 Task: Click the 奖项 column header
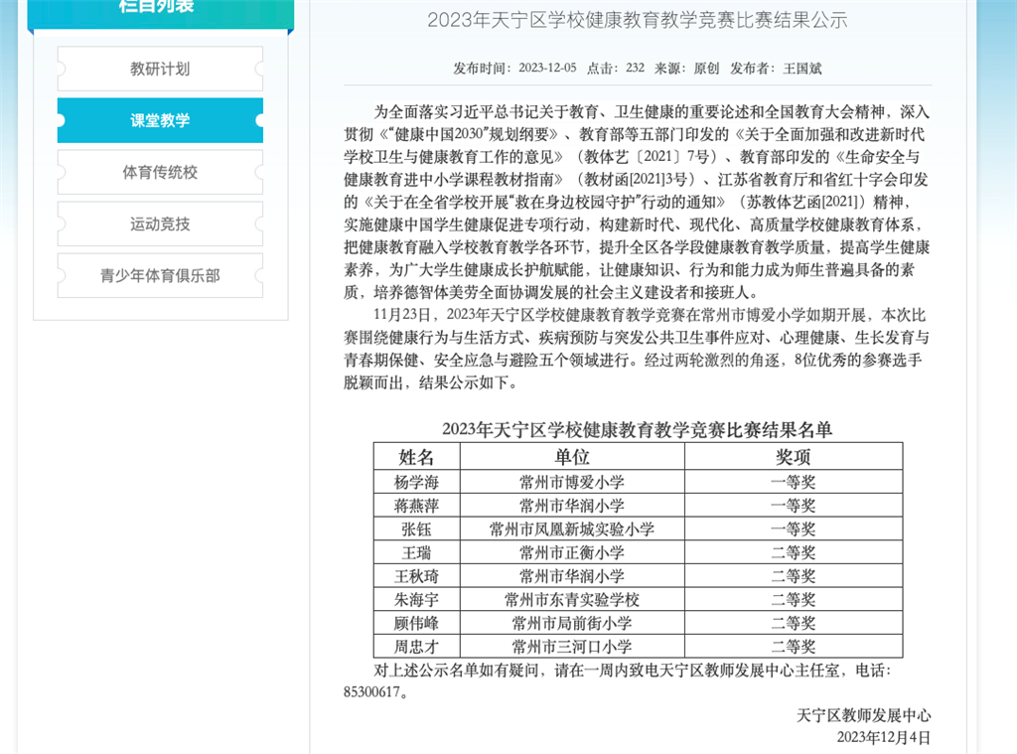793,457
